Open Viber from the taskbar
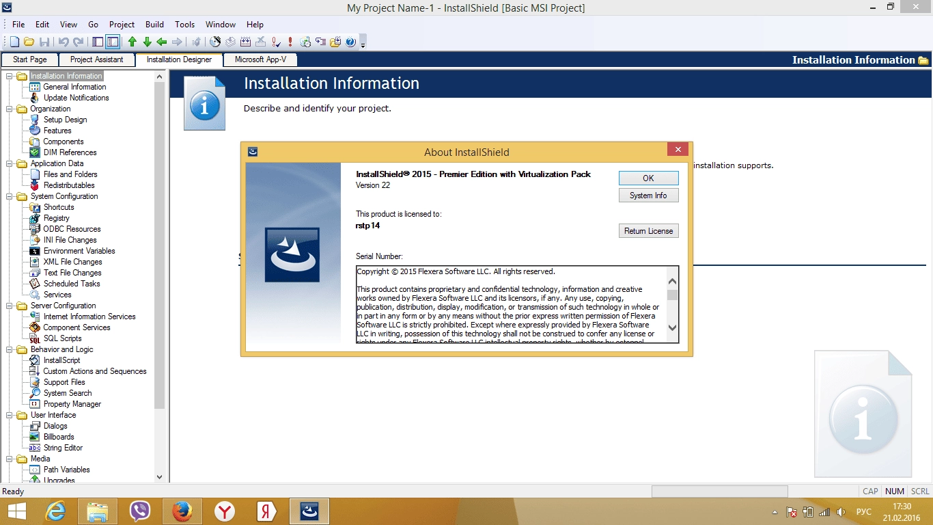 click(140, 511)
